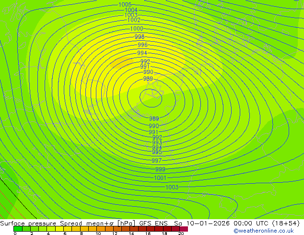Screen dimensions: 304x235
Task: Click the 999 isobar label
Action: (x=160, y=169)
